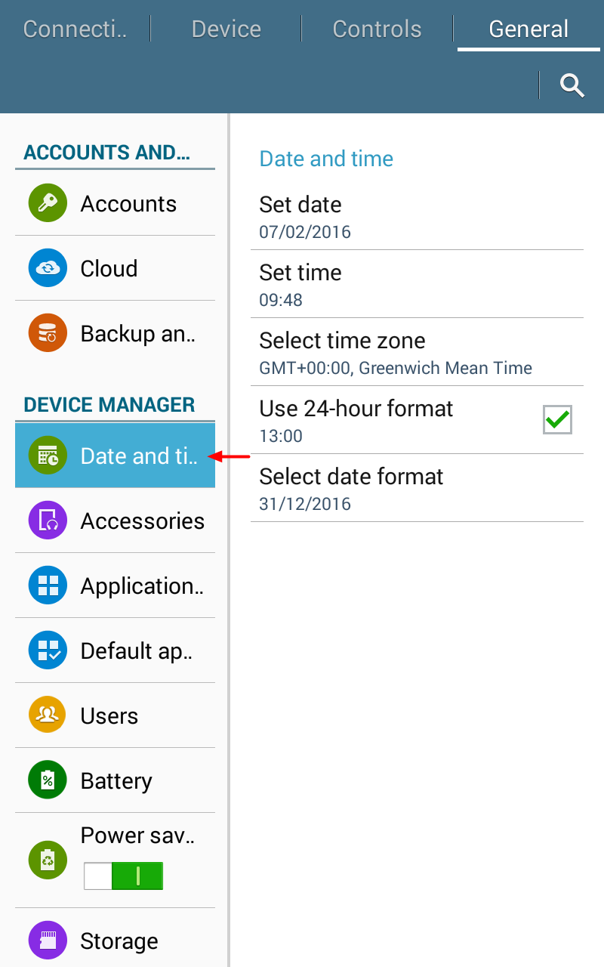Screen dimensions: 604x967
Task: Tap the Date and time calendar icon
Action: (x=48, y=456)
